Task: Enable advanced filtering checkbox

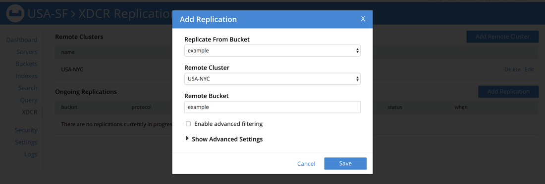Action: 188,124
